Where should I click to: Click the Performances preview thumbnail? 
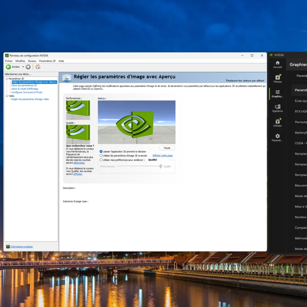(78, 110)
